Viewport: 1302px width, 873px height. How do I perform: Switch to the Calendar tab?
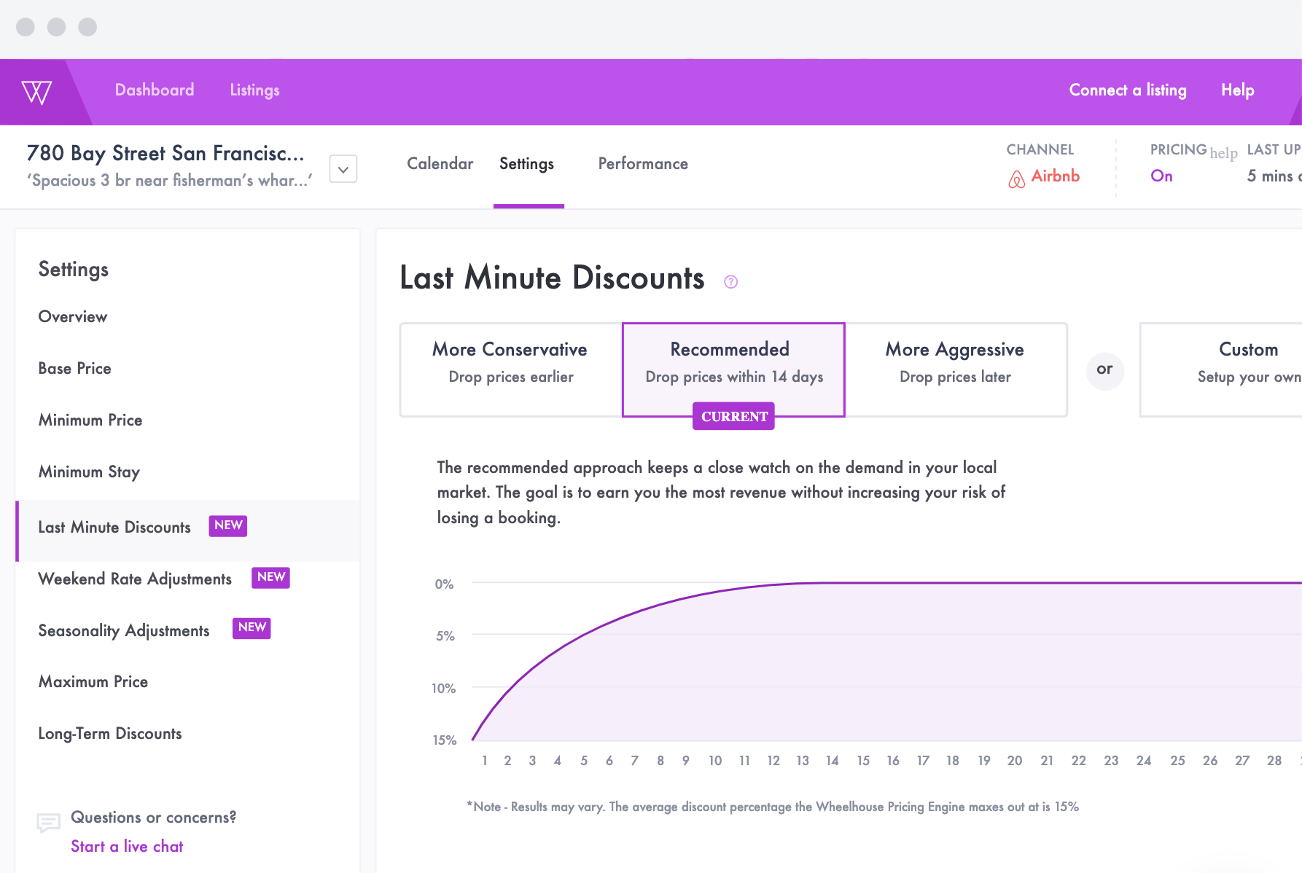coord(440,164)
